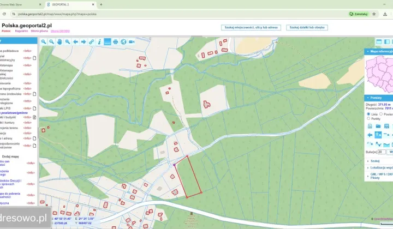Select the 'Linia' radio button

(368, 114)
